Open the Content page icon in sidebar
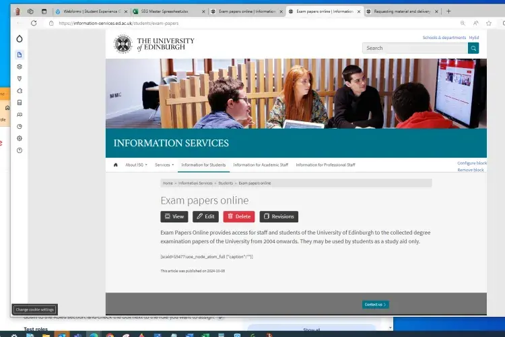The width and height of the screenshot is (505, 337). (20, 55)
